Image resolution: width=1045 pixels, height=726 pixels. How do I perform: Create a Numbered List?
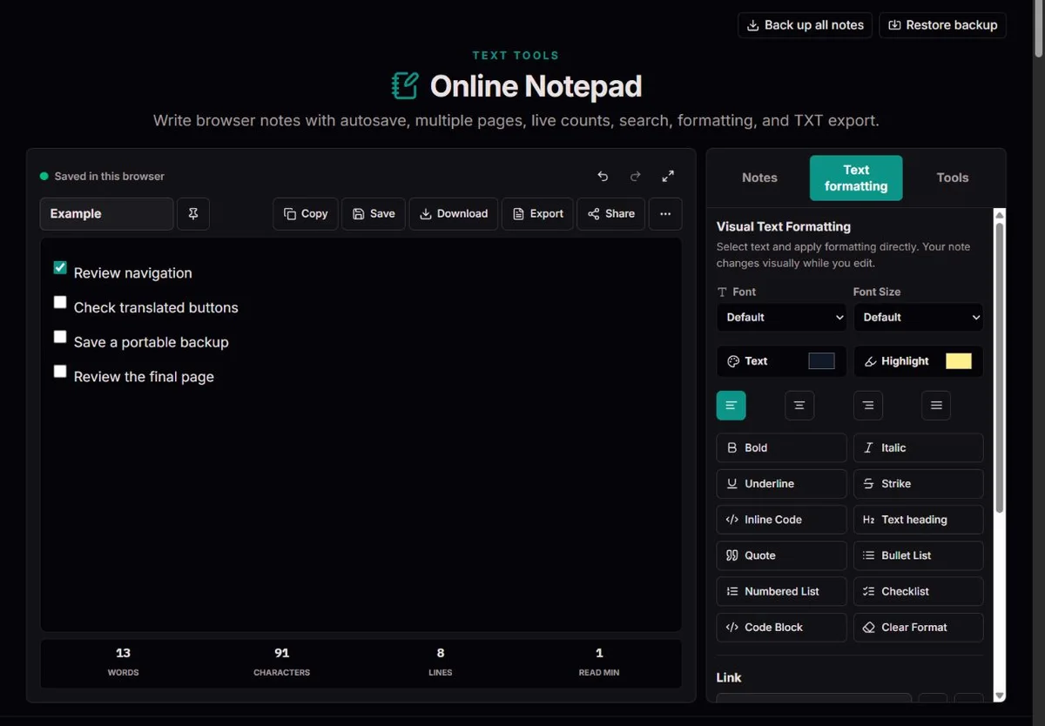coord(781,591)
